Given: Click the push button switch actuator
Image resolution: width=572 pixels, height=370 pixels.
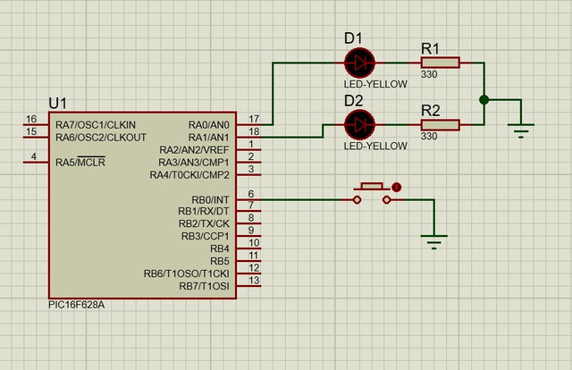Looking at the screenshot, I should (372, 187).
